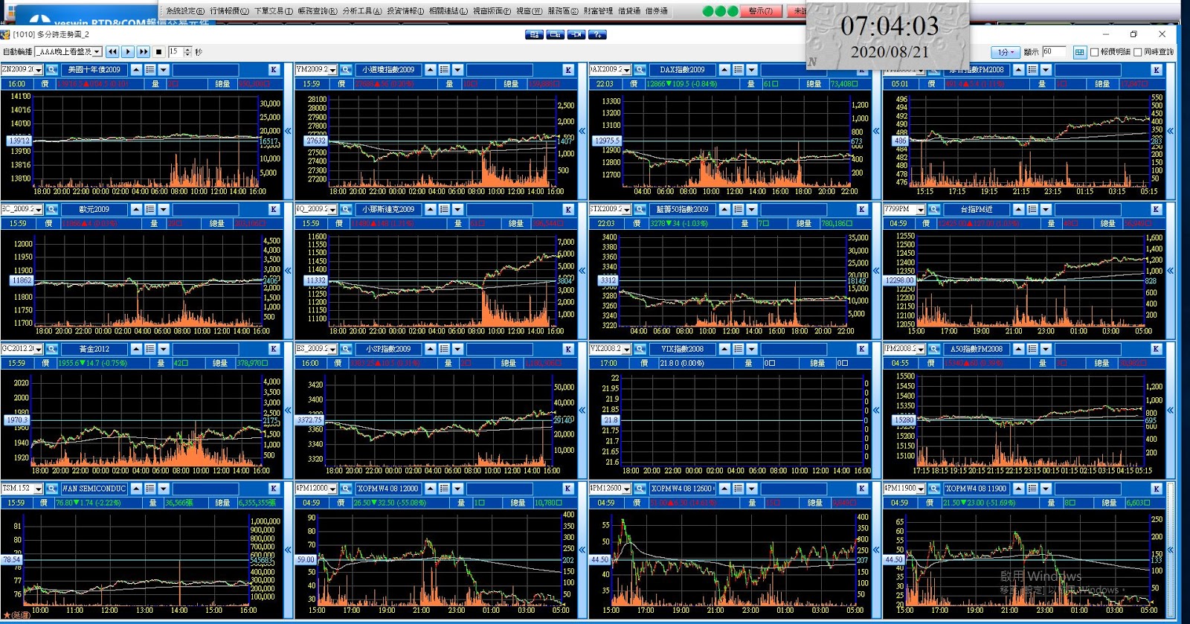Click price marker 27632 on 小道瓊 chart
This screenshot has height=624, width=1190.
pos(316,141)
